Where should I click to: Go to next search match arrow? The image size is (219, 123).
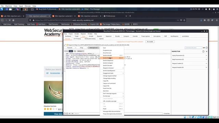(x=72, y=113)
